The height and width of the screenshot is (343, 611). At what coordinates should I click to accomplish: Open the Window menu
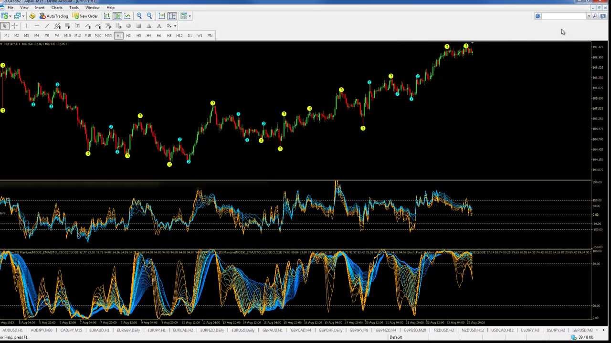click(92, 8)
